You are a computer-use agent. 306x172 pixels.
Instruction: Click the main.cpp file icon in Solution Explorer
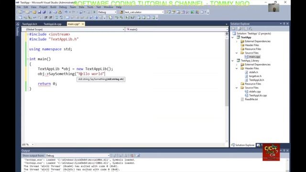click(x=247, y=57)
